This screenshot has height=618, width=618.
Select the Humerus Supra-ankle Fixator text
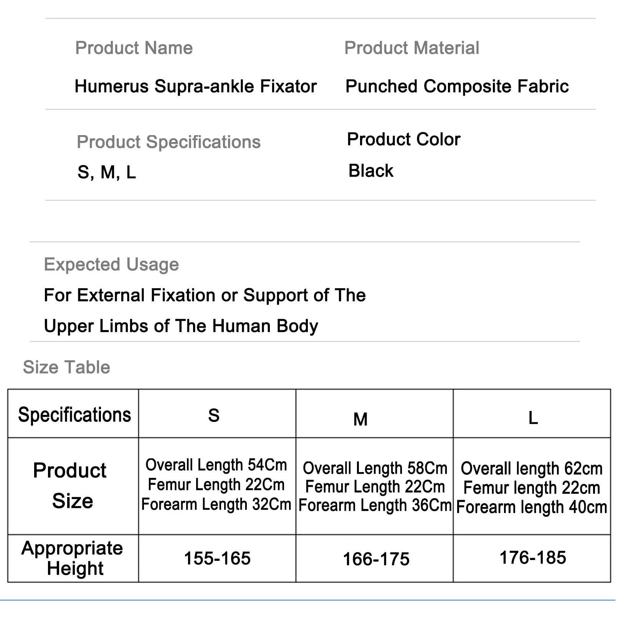(x=195, y=86)
